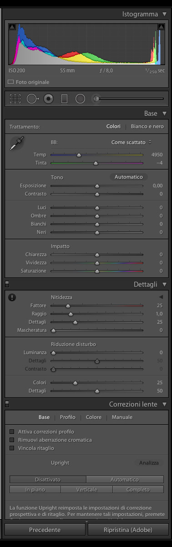Switch to the Profilo tab
Screen dimensions: 172x547
(68, 417)
